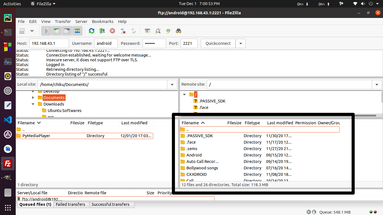Cancel the current operation
Image resolution: width=383 pixels, height=215 pixels.
click(x=112, y=31)
